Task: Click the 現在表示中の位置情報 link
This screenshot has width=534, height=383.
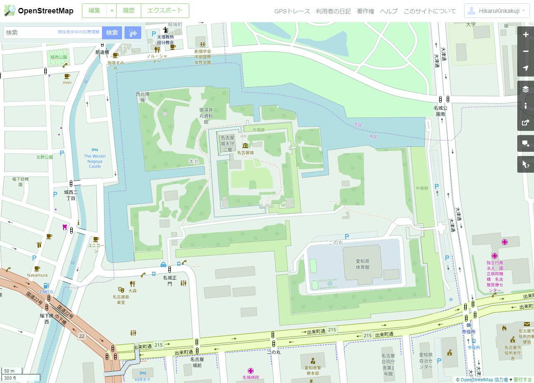Action: pyautogui.click(x=79, y=32)
